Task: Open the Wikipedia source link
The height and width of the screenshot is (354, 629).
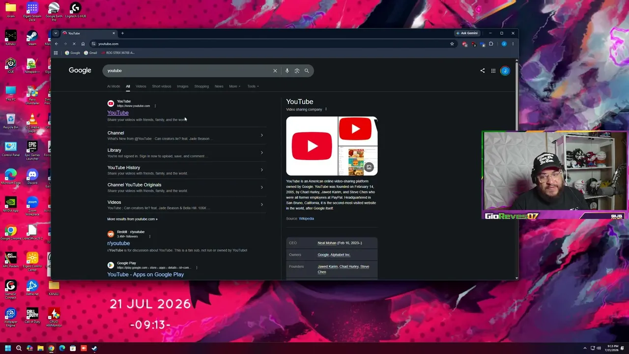Action: point(306,219)
